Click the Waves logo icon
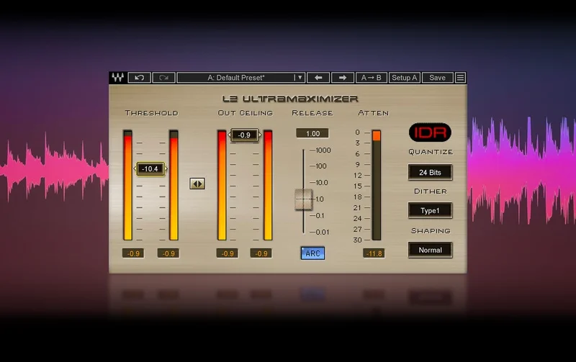Screen dimensions: 576x362 coord(118,78)
